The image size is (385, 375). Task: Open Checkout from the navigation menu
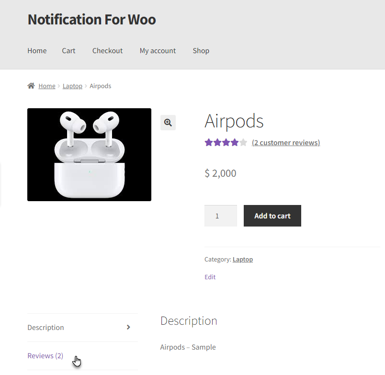coord(107,51)
